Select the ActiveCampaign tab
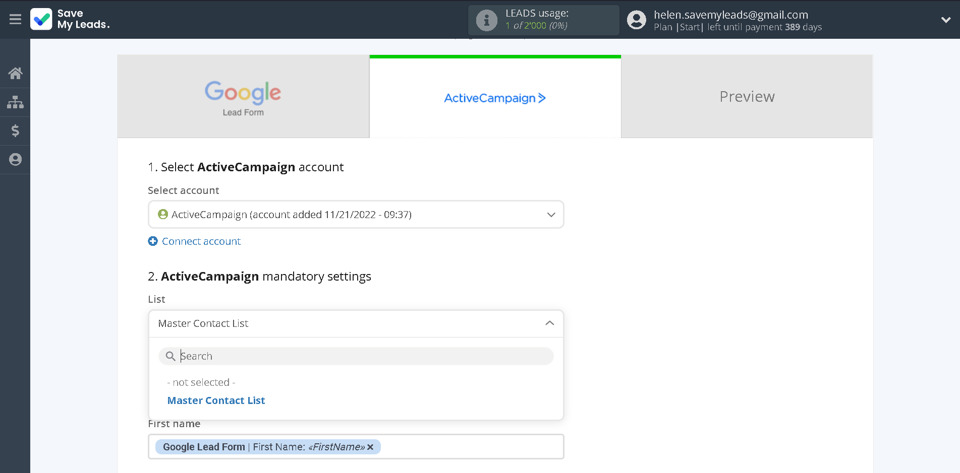 [x=495, y=97]
